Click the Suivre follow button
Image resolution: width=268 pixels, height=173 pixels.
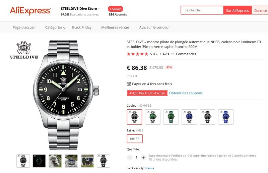click(116, 9)
